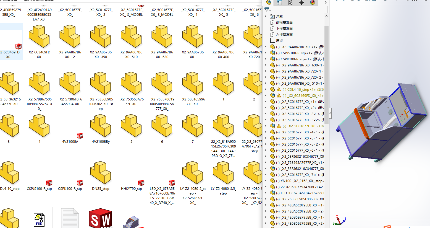Open the DimXpertManager crosshair tab
The width and height of the screenshot is (430, 228).
pyautogui.click(x=301, y=2)
